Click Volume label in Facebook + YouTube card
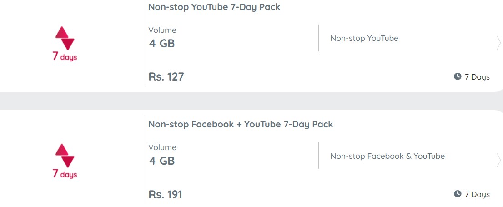503x207 pixels. point(162,147)
